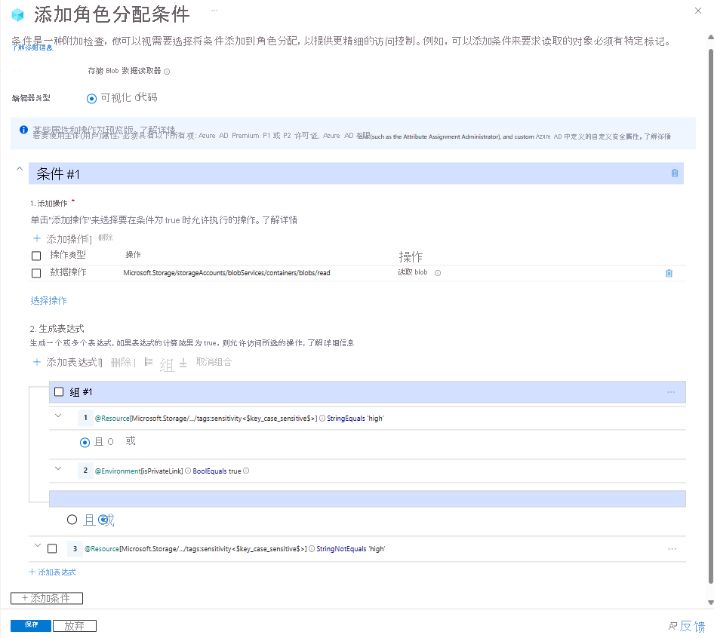Expand expression 1 with its chevron
The image size is (714, 638).
[x=58, y=416]
